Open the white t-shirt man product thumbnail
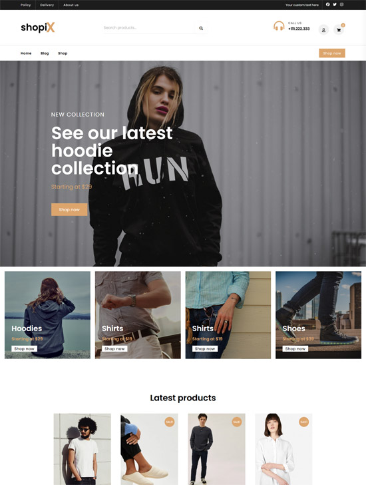This screenshot has width=366, height=485. [x=82, y=449]
